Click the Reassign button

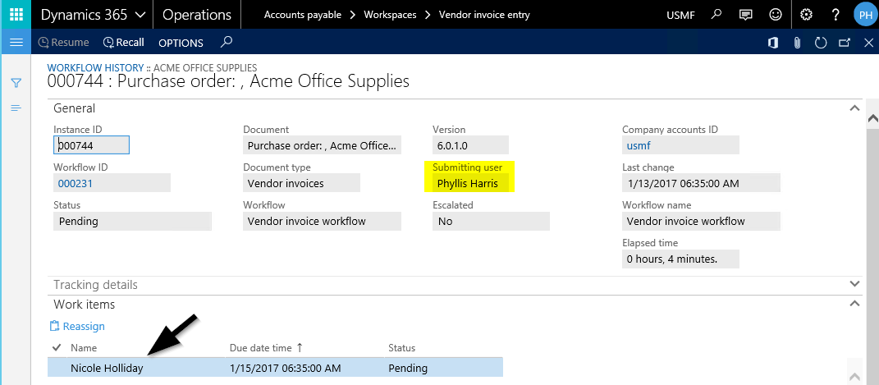click(x=77, y=326)
